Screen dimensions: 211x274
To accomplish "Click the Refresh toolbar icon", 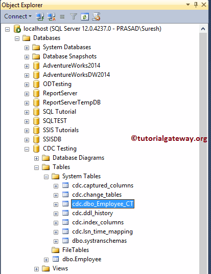I will pos(85,17).
